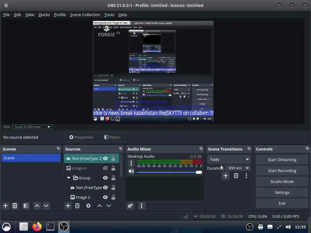Remove selected source with trash icon

(77, 206)
